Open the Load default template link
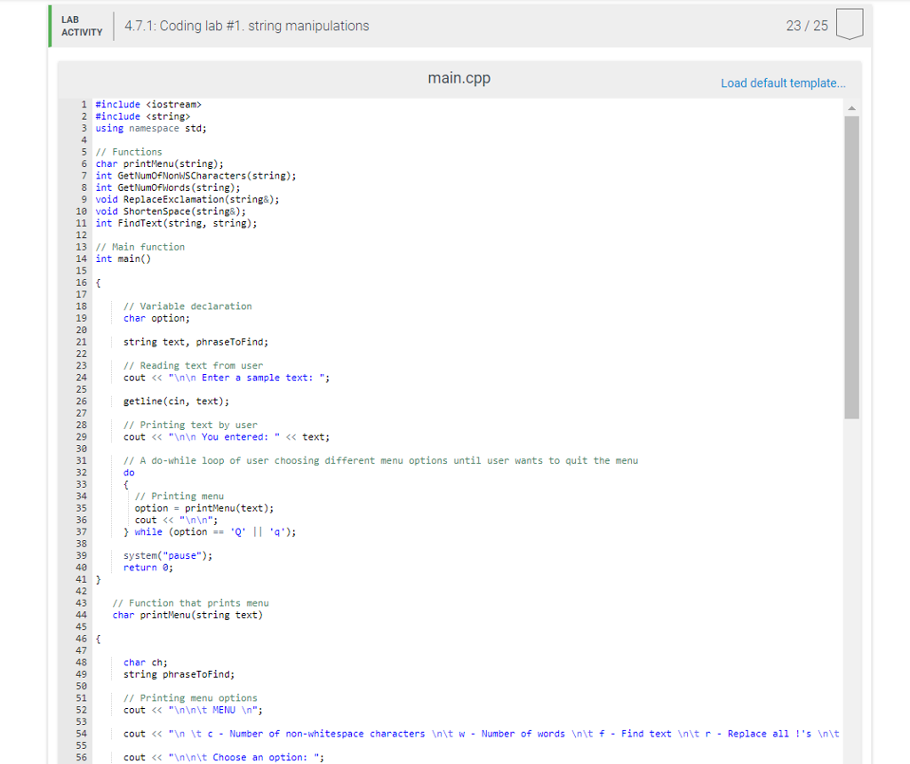Screen dimensions: 910x764 pyautogui.click(x=783, y=83)
